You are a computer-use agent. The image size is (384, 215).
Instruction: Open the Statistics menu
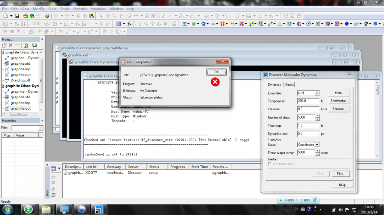coord(80,9)
